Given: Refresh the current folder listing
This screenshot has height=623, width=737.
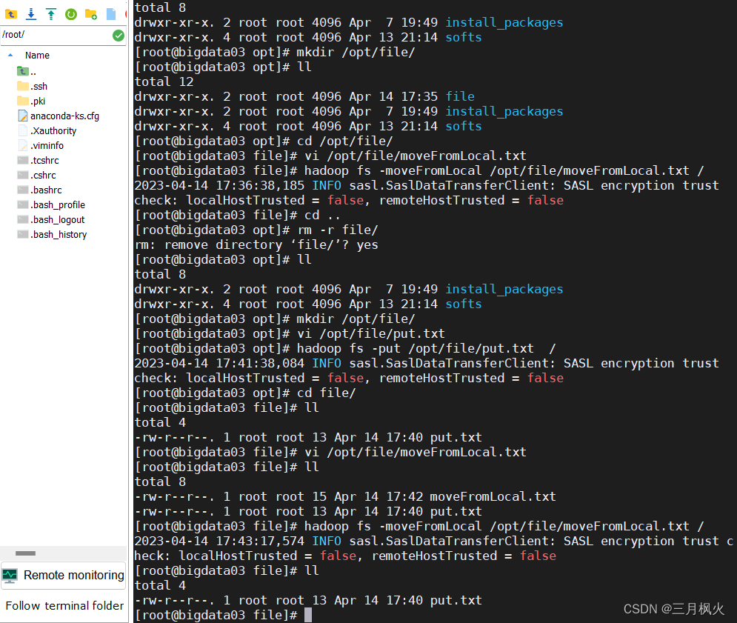Looking at the screenshot, I should tap(71, 14).
